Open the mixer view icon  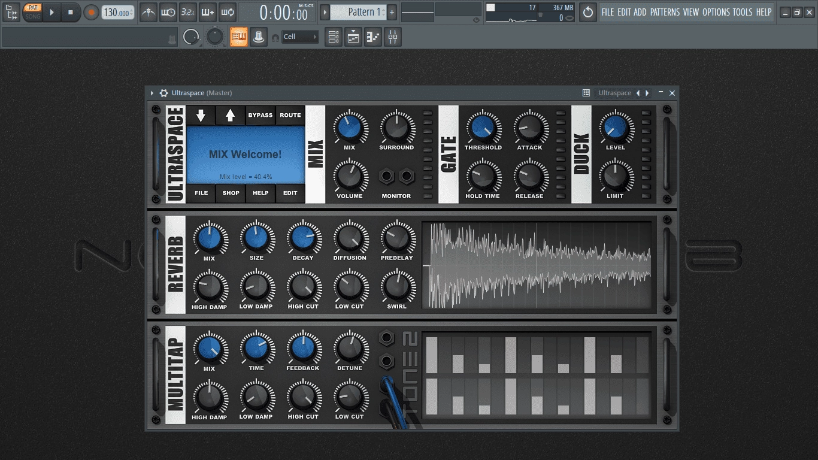[x=393, y=37]
